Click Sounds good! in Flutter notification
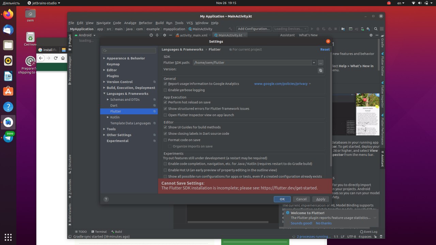Screen dimensions: 436x245 click(x=301, y=223)
